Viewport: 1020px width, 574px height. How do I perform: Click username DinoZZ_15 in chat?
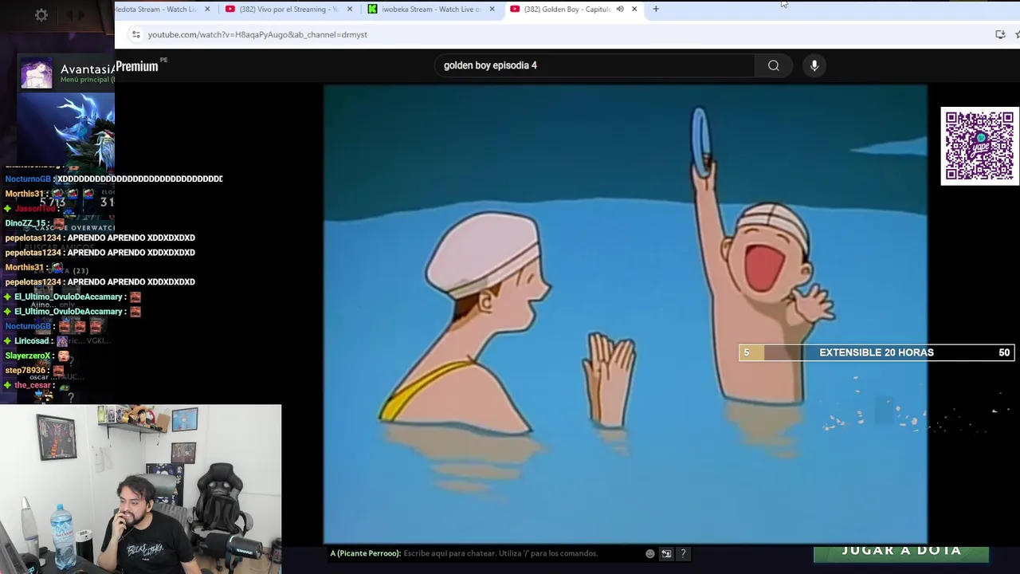coord(25,223)
